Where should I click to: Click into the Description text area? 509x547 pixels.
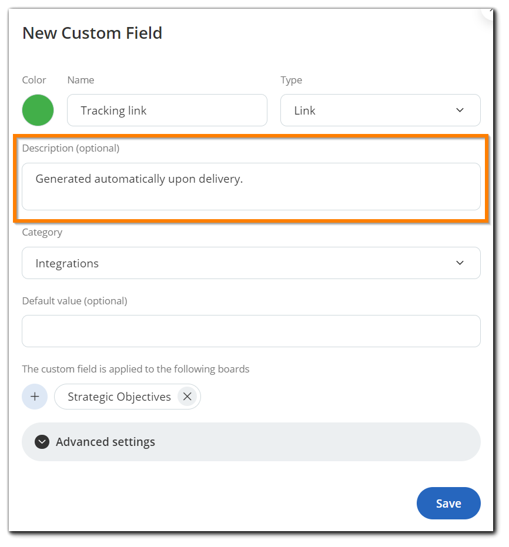click(251, 186)
